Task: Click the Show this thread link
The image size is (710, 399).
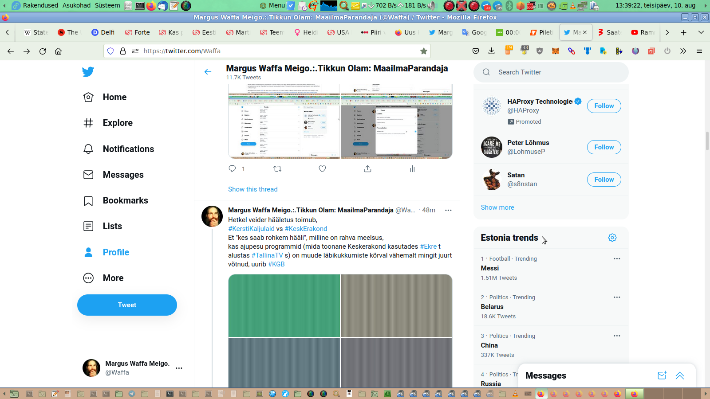Action: (x=253, y=189)
